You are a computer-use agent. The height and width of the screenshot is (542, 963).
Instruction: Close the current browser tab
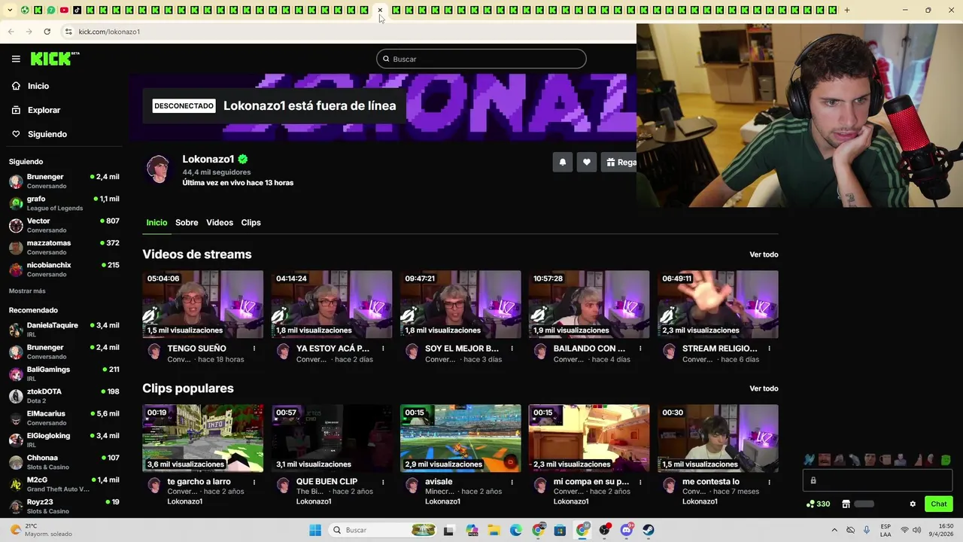(x=380, y=10)
